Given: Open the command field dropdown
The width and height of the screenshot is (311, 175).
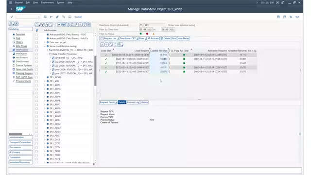Looking at the screenshot, I should [39, 17].
